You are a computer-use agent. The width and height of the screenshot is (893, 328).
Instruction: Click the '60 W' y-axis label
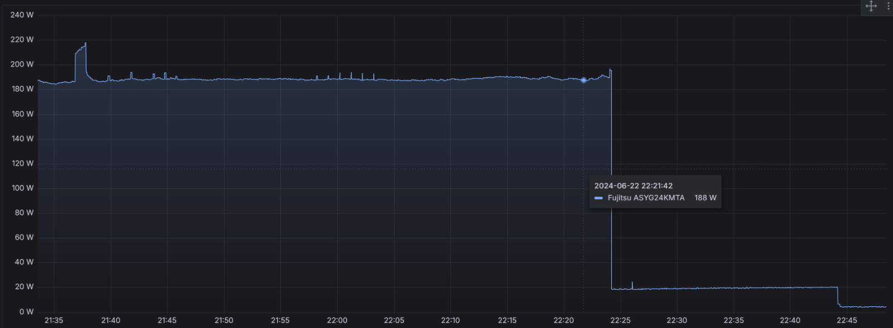[x=24, y=237]
